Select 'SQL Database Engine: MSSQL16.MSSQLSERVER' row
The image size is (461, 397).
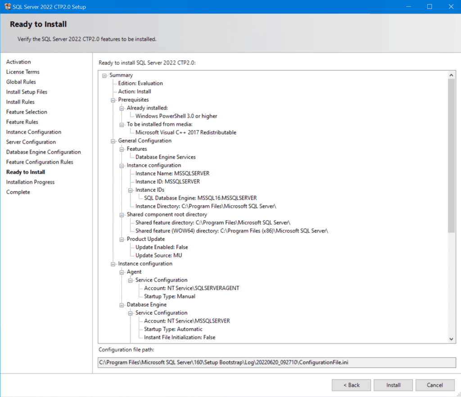pyautogui.click(x=200, y=198)
